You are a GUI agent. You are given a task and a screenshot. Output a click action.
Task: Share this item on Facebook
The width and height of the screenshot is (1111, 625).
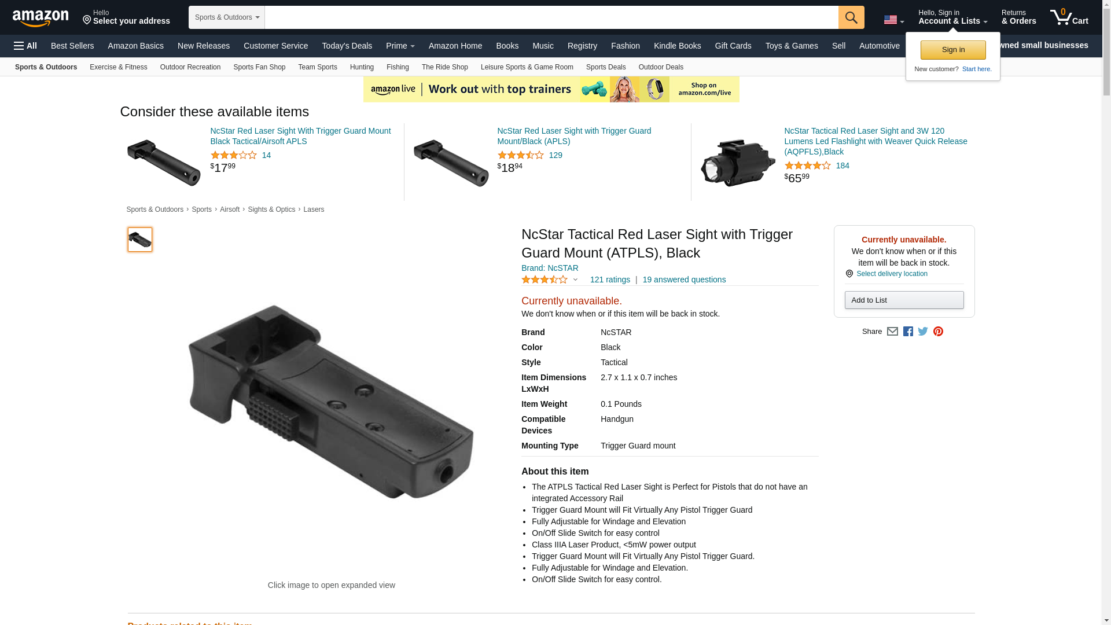(x=908, y=332)
